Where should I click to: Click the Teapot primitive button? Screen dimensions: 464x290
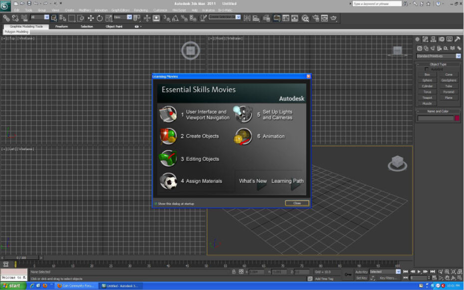[x=427, y=98]
